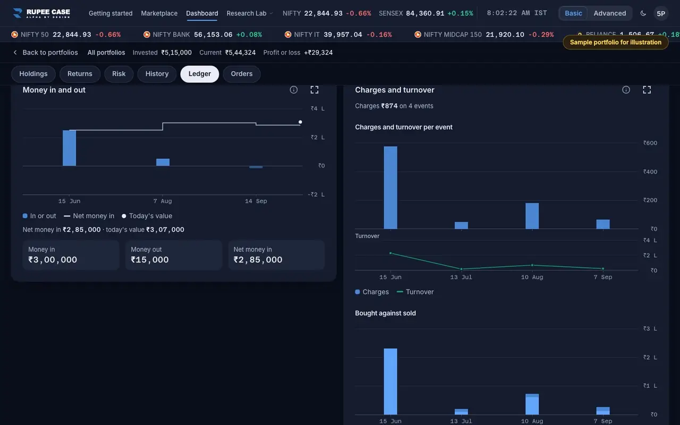
Task: Click the Charges and turnover per event heading
Action: tap(404, 127)
